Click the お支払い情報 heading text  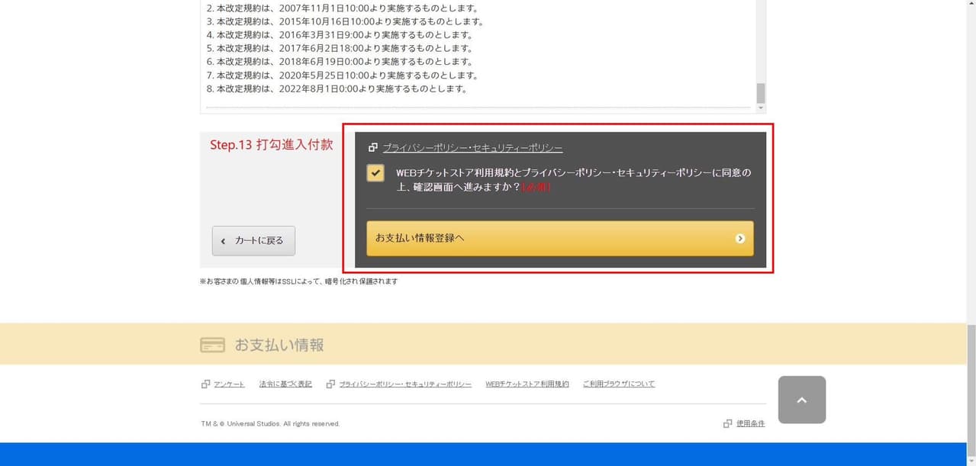(x=279, y=345)
